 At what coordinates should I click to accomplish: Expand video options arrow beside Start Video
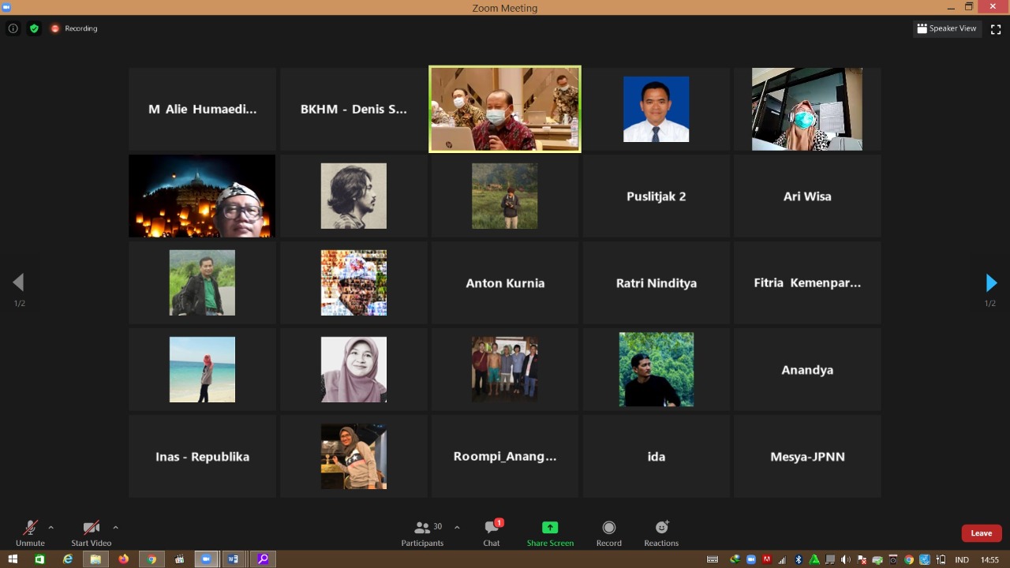(115, 527)
